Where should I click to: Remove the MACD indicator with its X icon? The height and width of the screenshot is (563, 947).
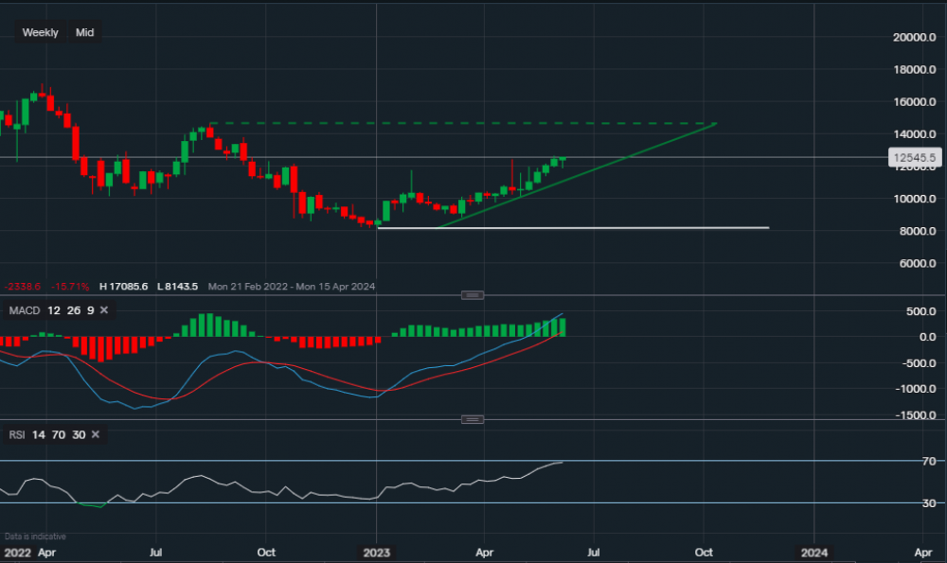coord(104,310)
